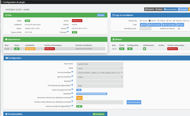Click Relancer to reinstall dependencies
Screen dimensions: 190x116
tap(30, 49)
